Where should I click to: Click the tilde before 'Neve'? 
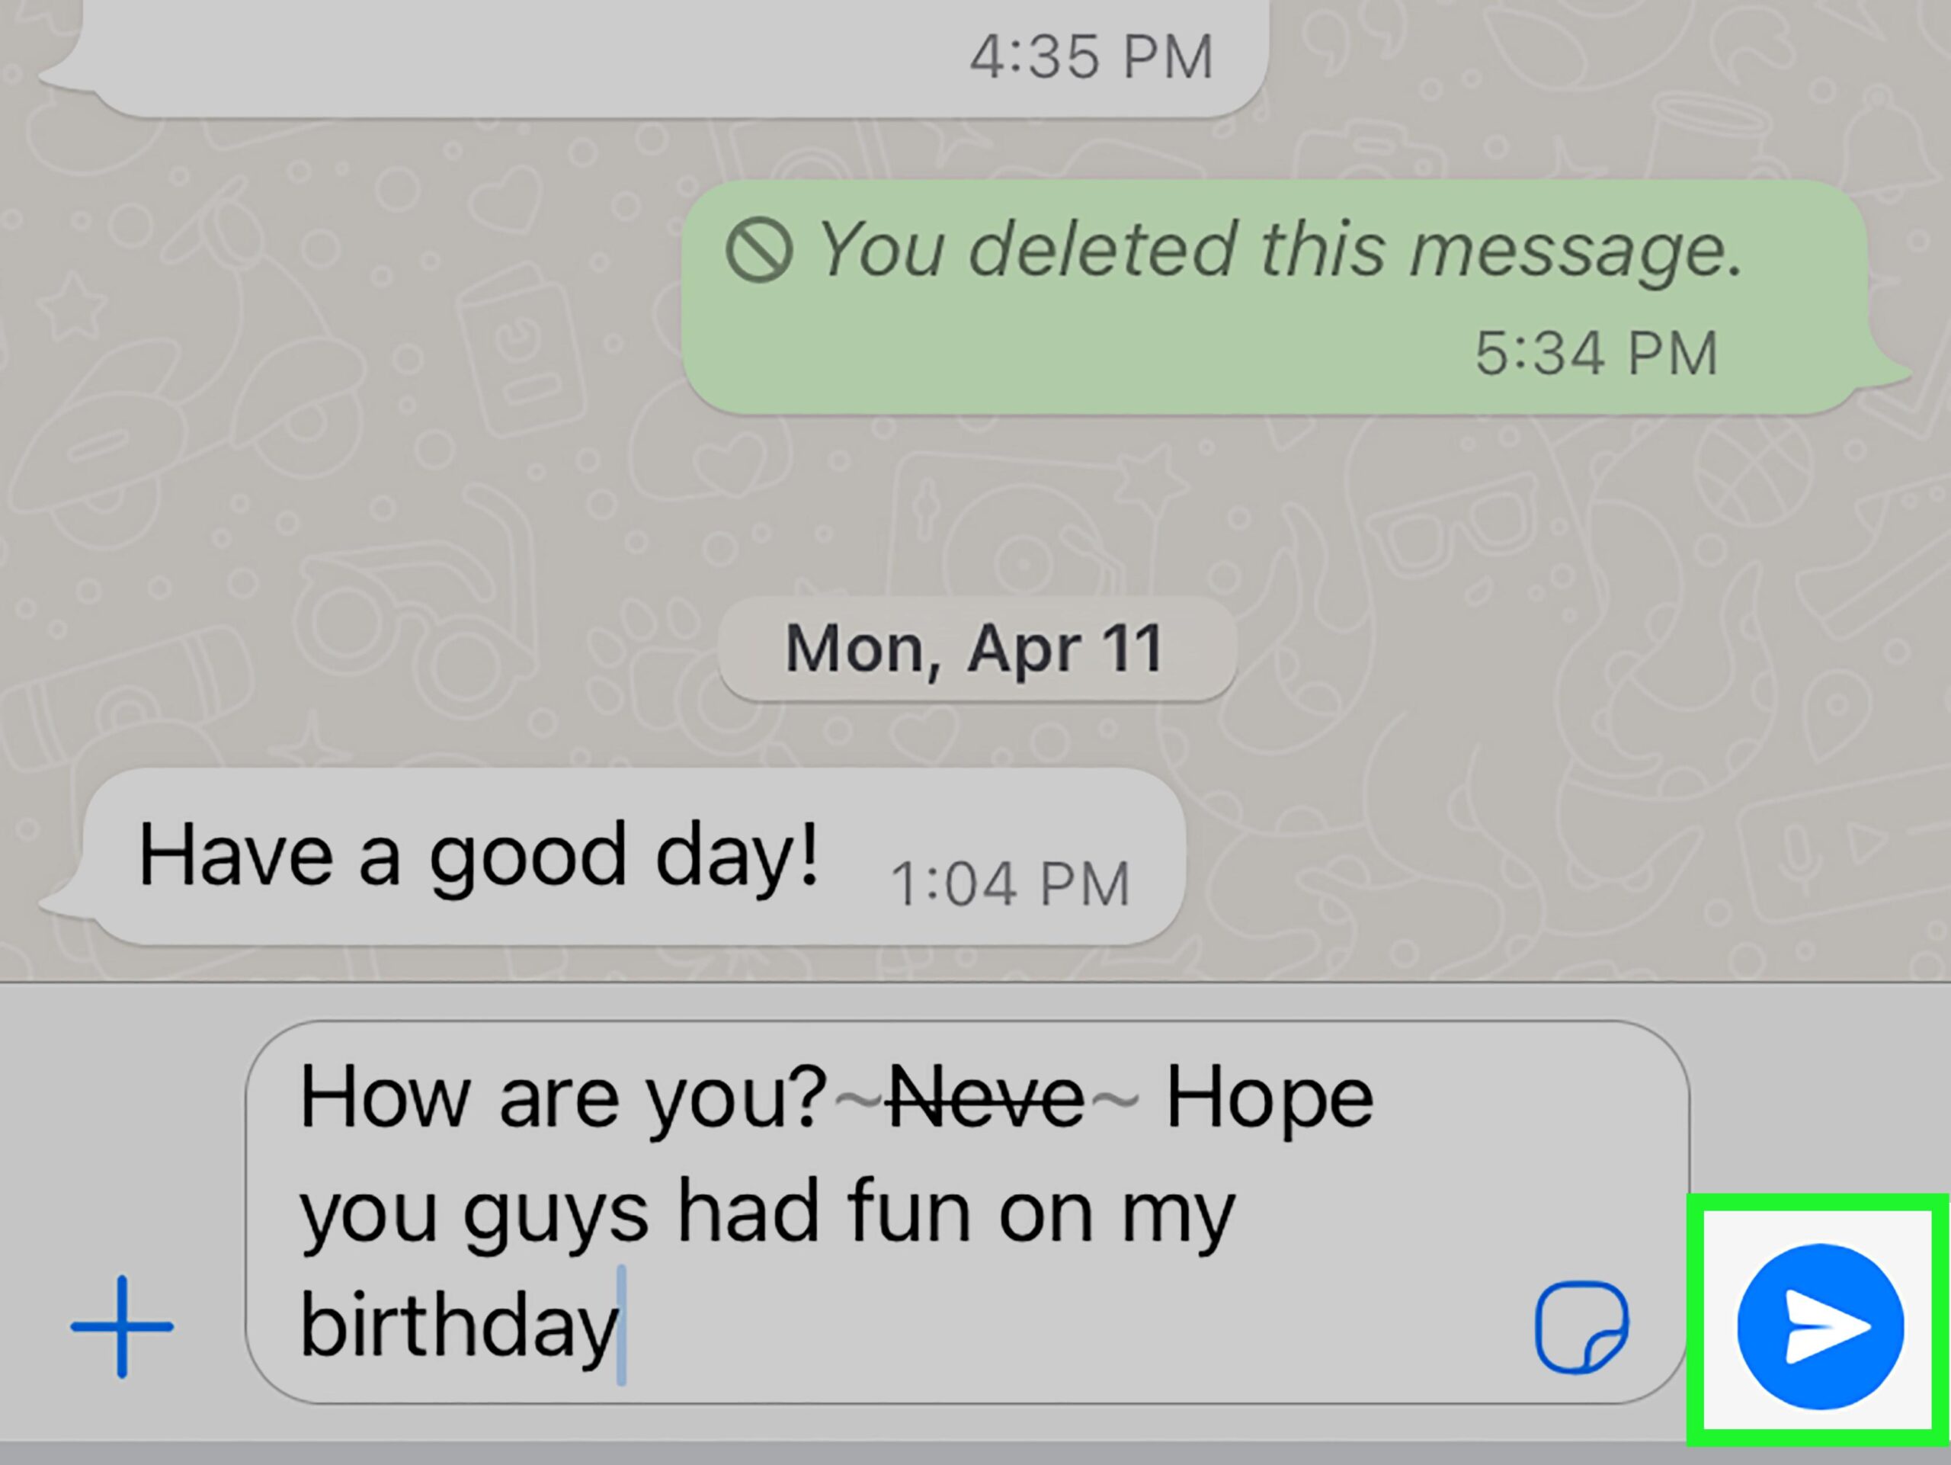pos(858,1099)
